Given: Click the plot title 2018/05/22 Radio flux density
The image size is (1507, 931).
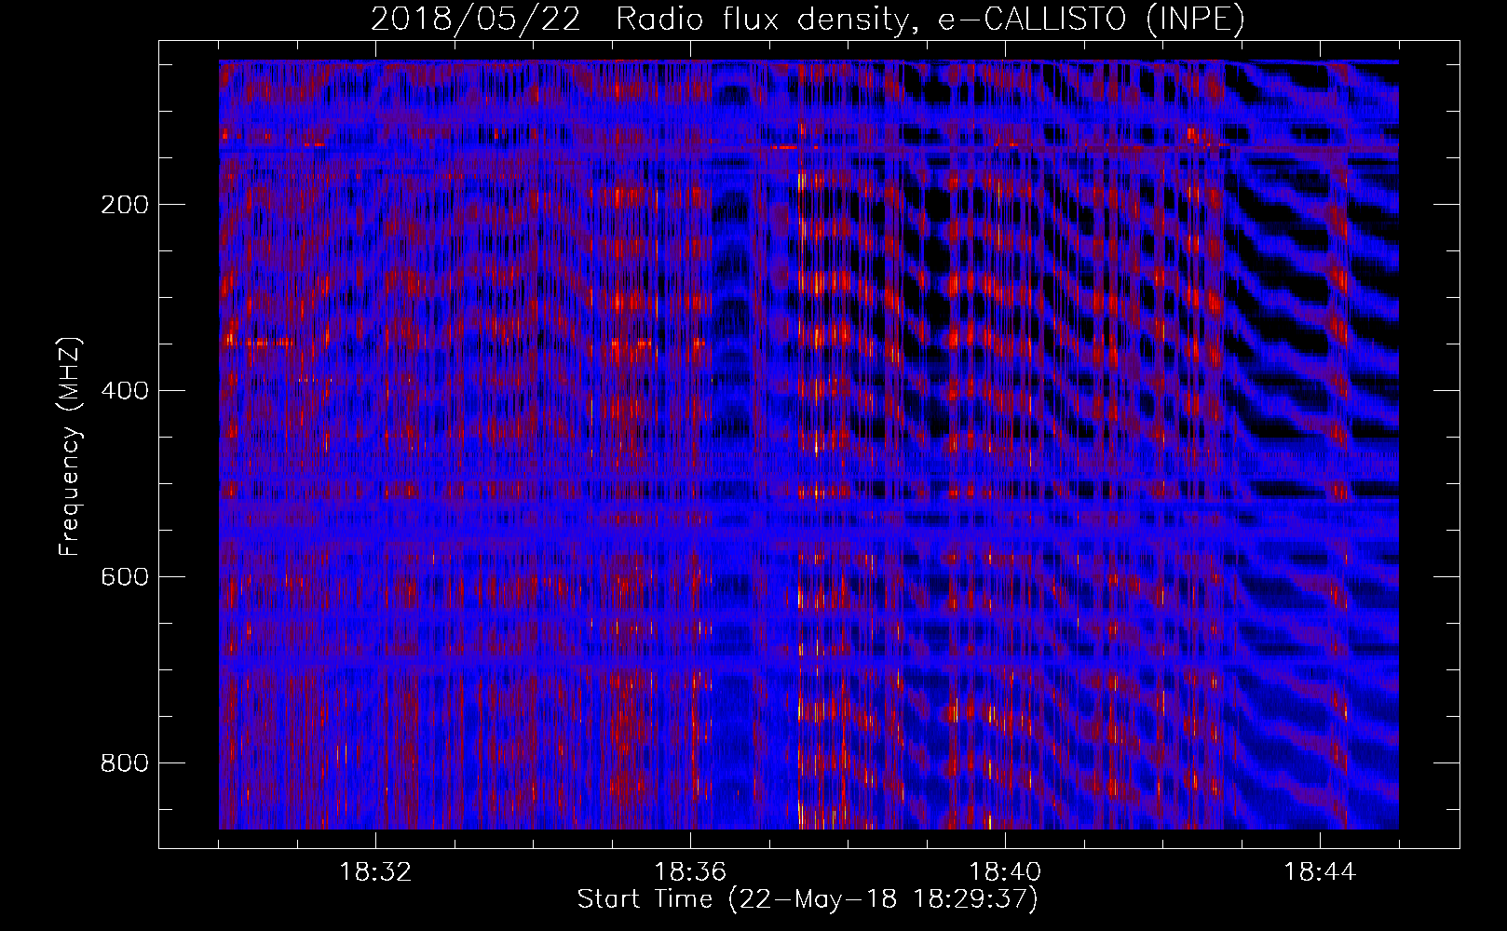Looking at the screenshot, I should point(808,19).
